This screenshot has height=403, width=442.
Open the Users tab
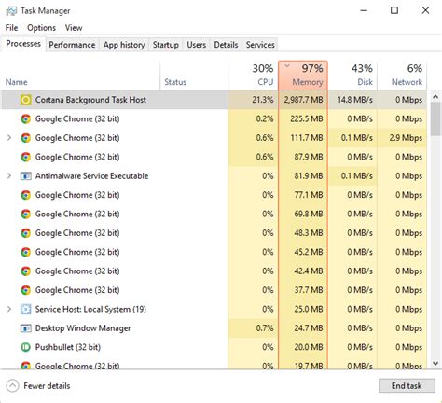(x=197, y=45)
